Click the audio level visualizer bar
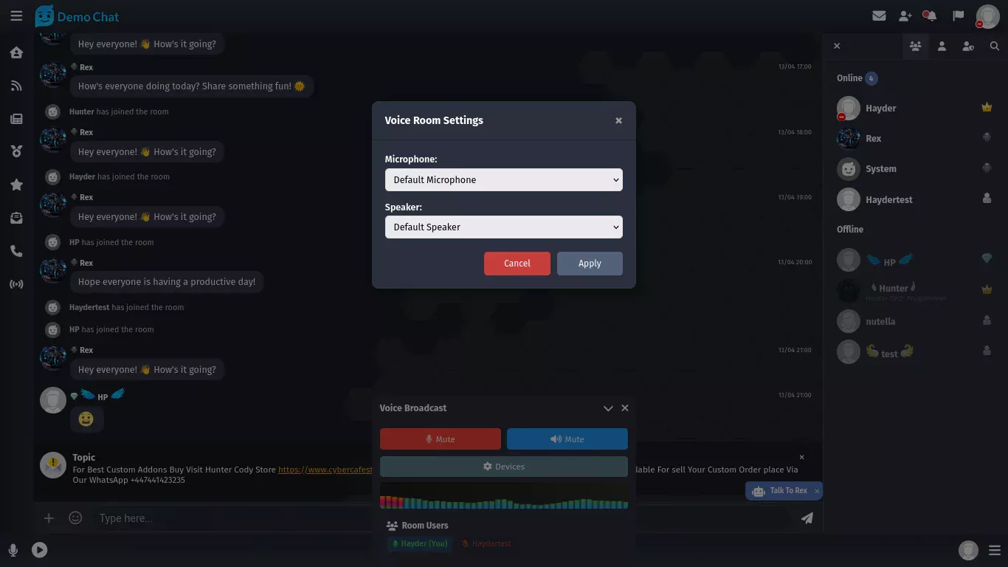The image size is (1008, 567). [x=503, y=496]
